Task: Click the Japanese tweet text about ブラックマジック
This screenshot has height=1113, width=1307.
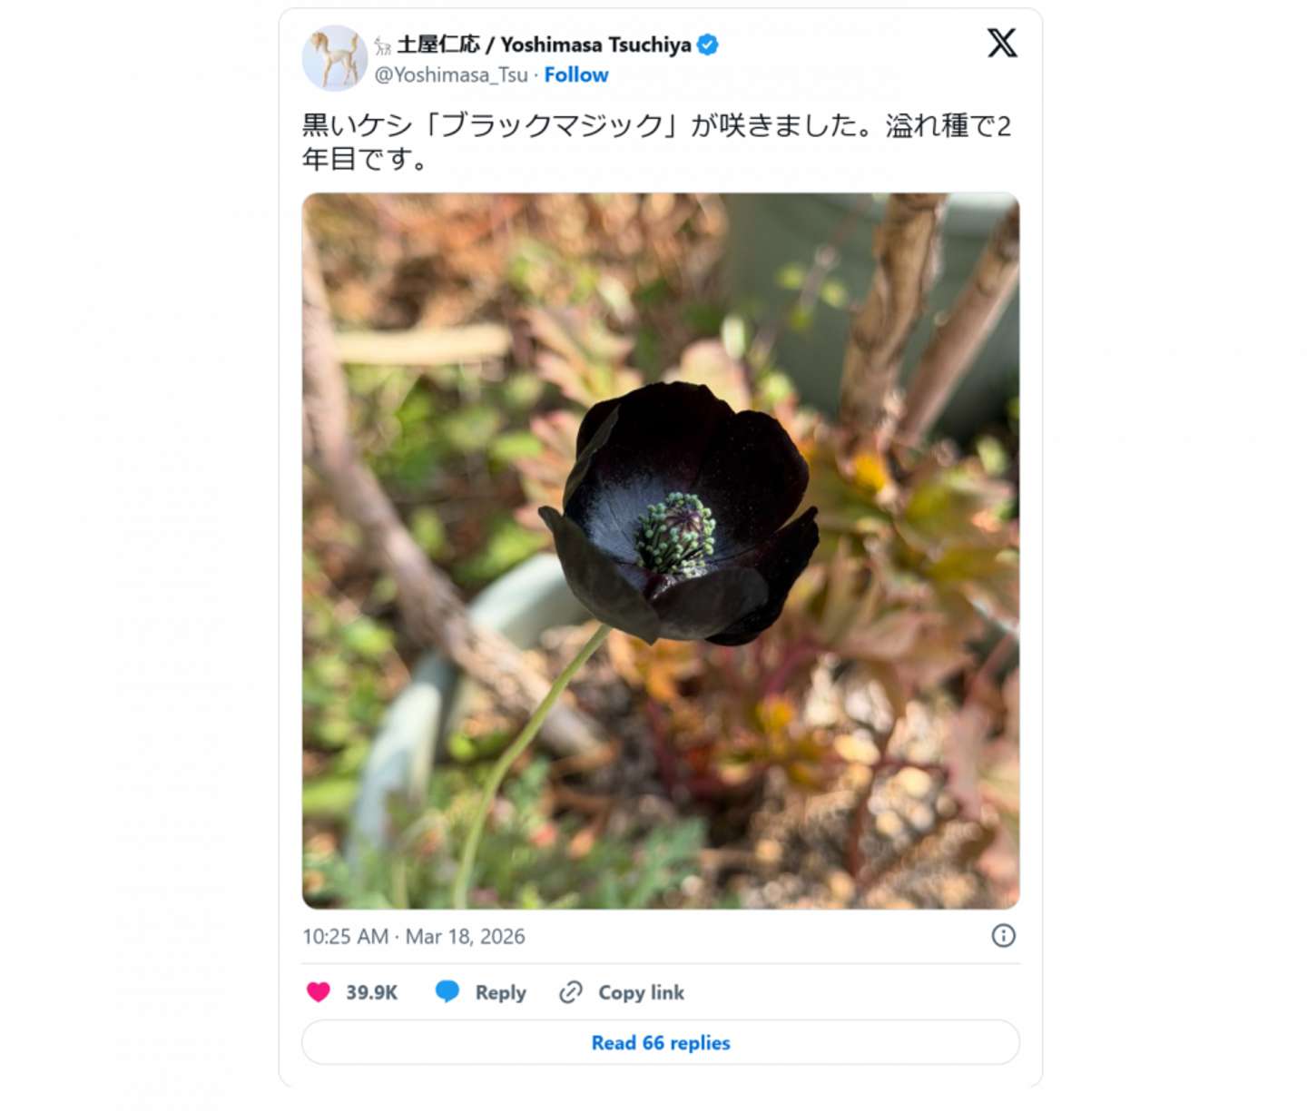Action: point(655,142)
